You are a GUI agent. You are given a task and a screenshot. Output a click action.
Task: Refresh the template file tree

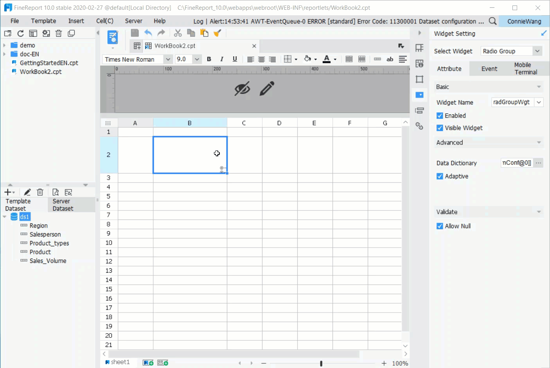20,34
